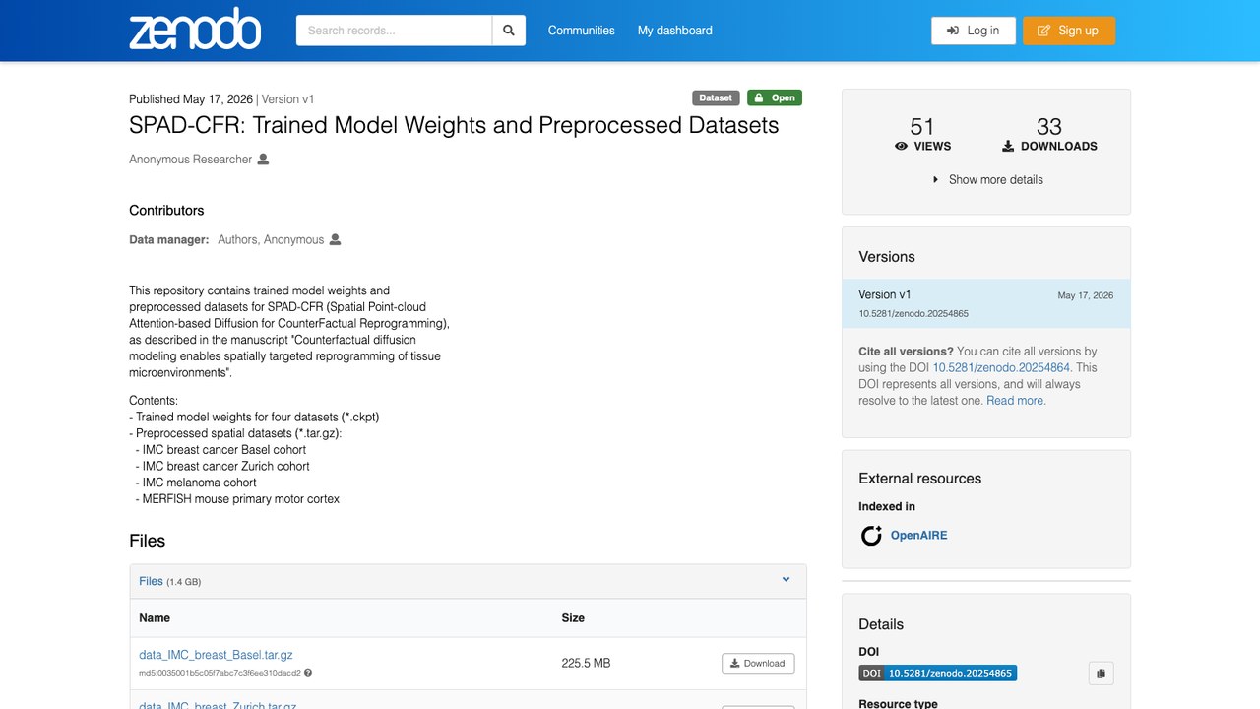Viewport: 1260px width, 709px height.
Task: Click the person icon beside Anonymous Researcher
Action: pos(263,160)
